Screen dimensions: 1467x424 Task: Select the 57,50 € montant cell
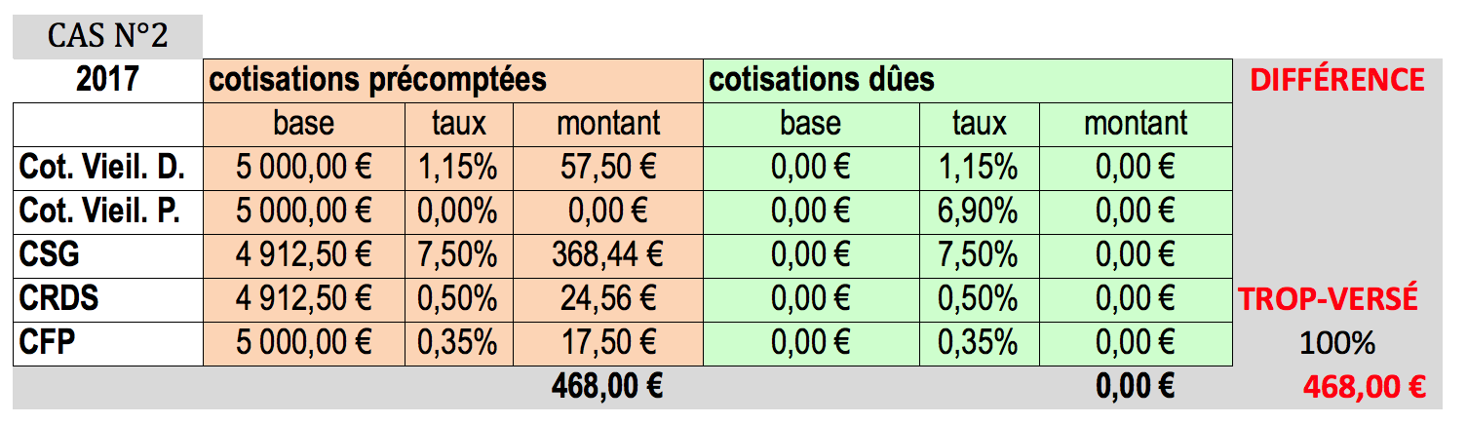pos(608,169)
